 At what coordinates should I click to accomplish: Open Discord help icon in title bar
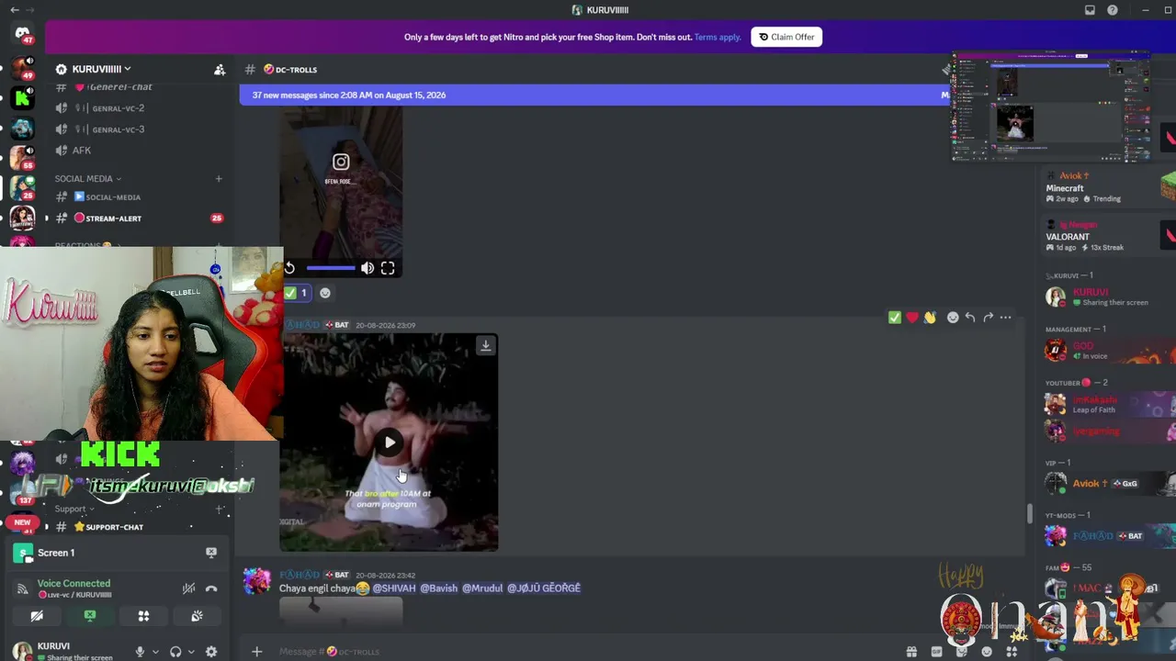tap(1113, 10)
